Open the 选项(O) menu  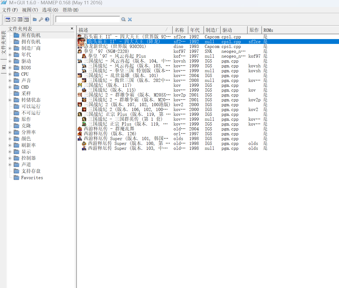[x=50, y=10]
